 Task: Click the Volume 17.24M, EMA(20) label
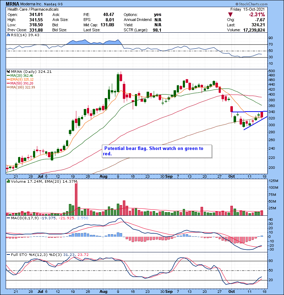[44, 182]
